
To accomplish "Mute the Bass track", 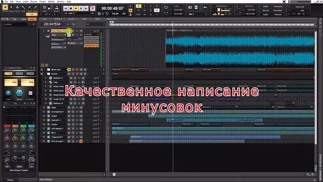I will 69,108.
